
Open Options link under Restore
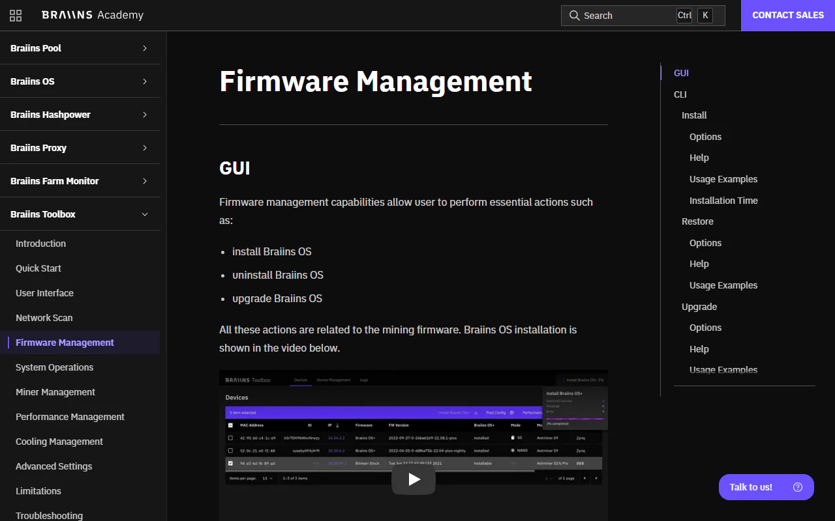[705, 243]
